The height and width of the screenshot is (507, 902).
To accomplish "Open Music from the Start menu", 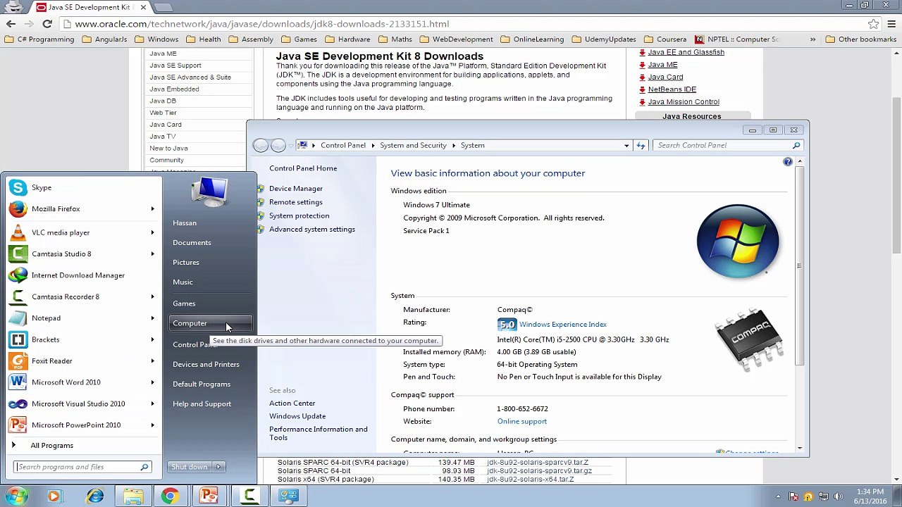I will coord(183,282).
